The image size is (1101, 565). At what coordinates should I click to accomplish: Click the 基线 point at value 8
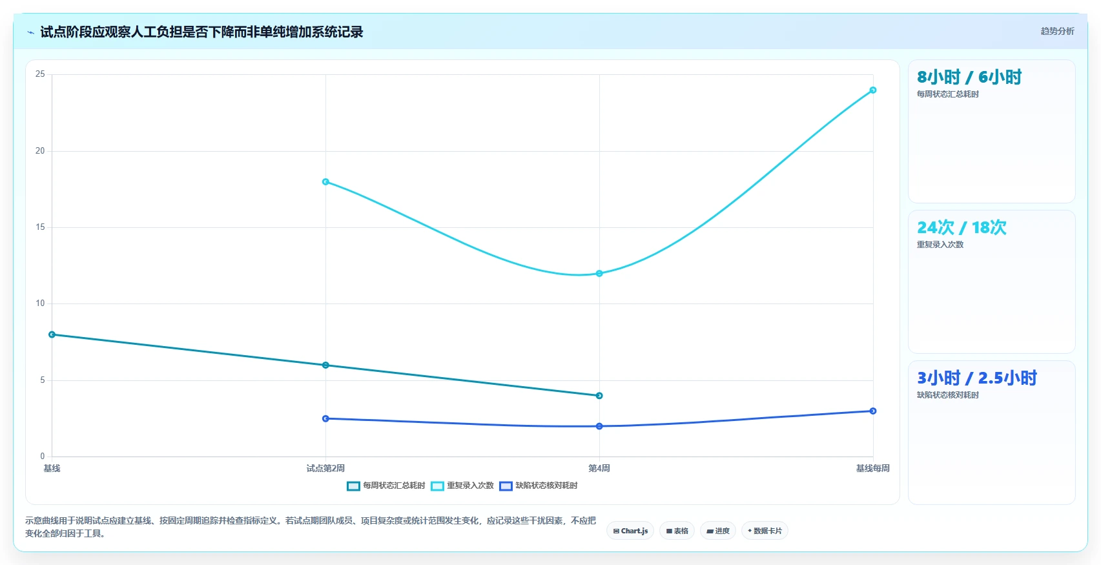coord(52,334)
